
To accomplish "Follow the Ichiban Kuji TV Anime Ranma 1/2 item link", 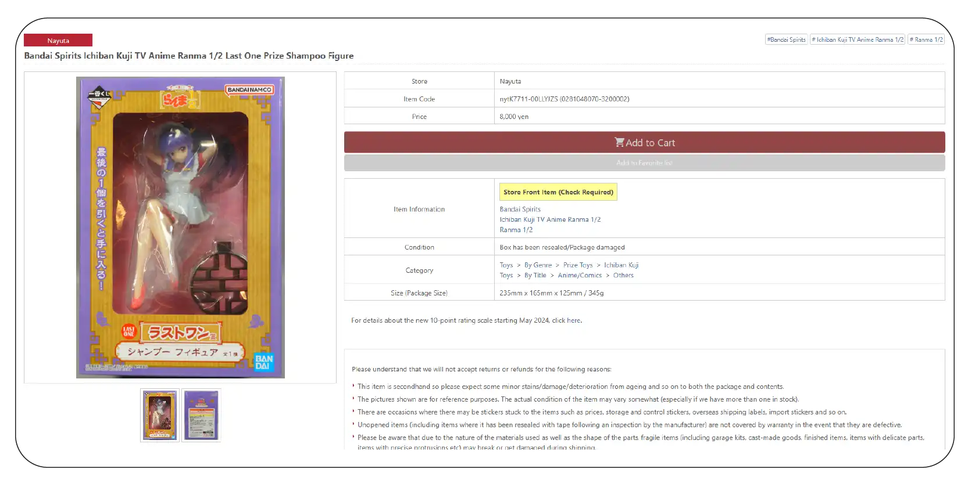I will [x=550, y=220].
